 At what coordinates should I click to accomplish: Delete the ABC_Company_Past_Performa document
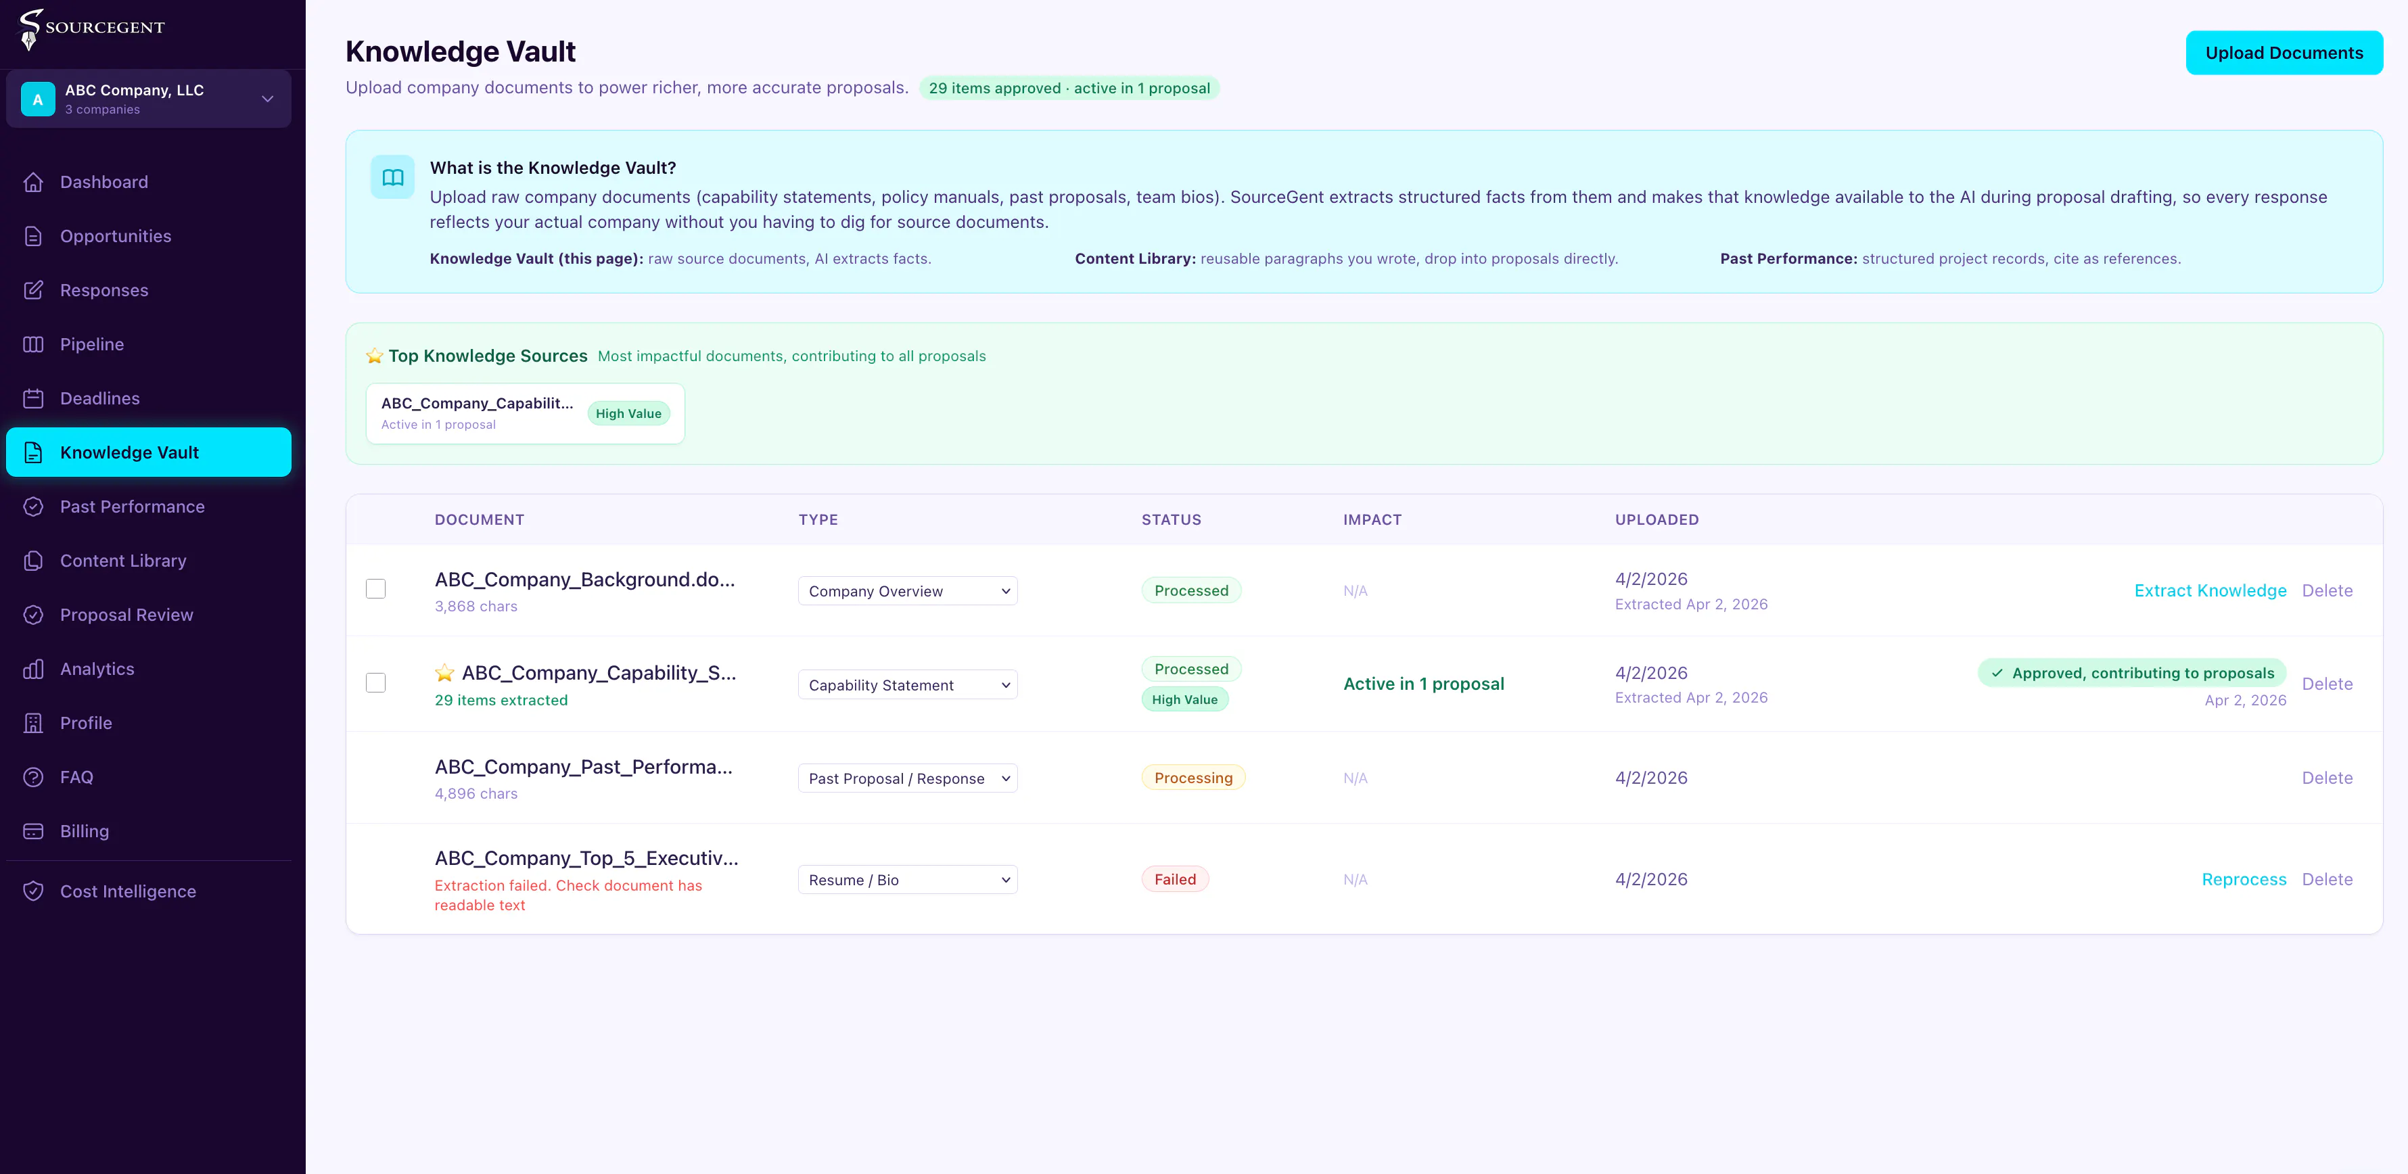coord(2327,778)
